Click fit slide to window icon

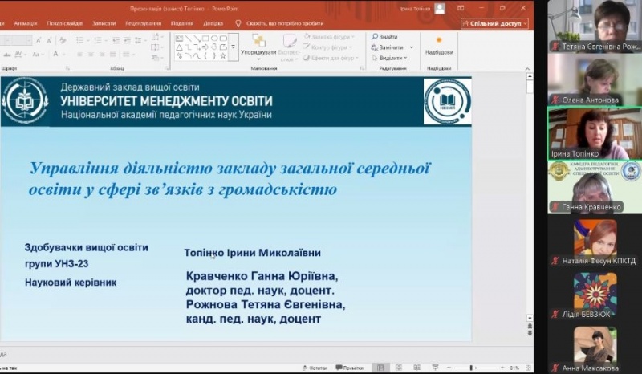tap(527, 368)
